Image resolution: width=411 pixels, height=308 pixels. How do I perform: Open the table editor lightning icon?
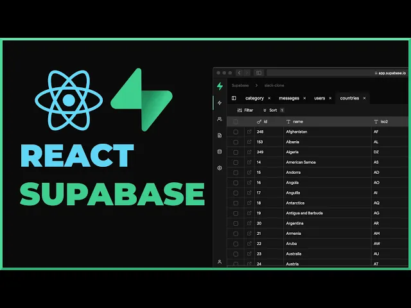[x=220, y=103]
